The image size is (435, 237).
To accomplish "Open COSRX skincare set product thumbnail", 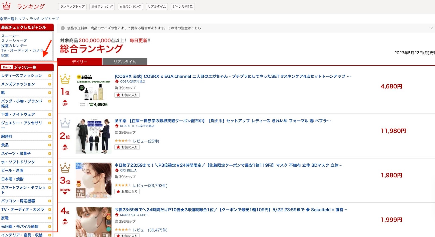I will click(94, 91).
